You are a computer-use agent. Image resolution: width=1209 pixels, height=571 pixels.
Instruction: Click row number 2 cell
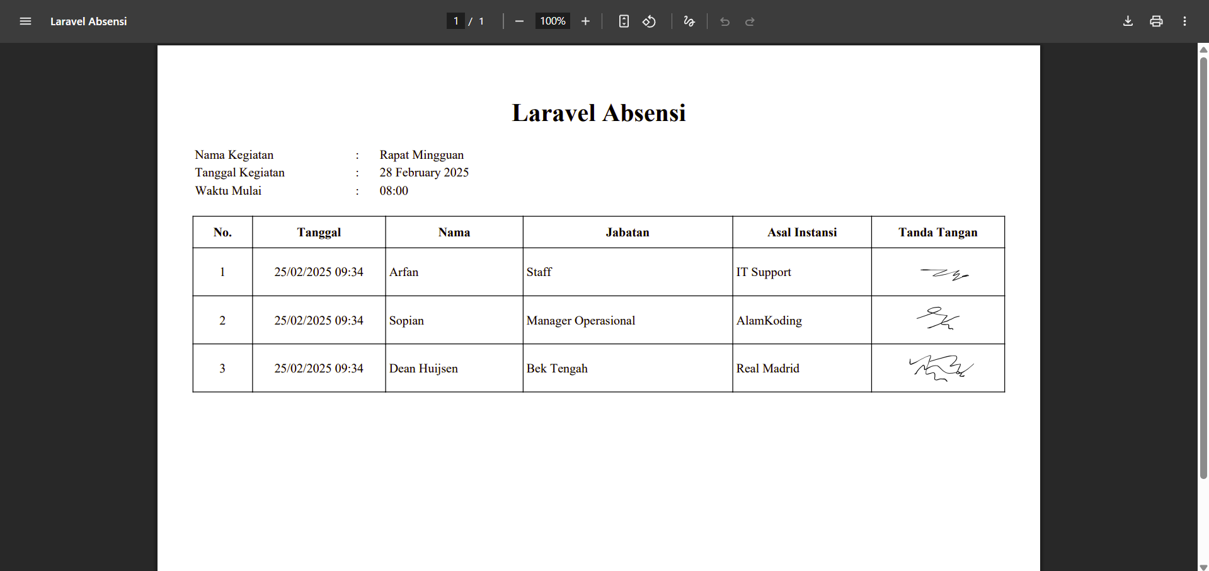pyautogui.click(x=222, y=321)
